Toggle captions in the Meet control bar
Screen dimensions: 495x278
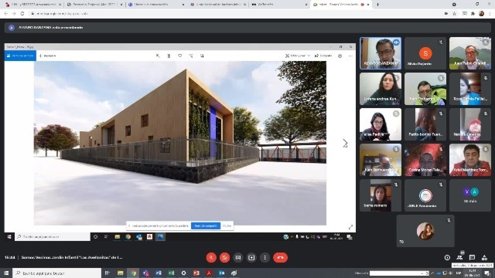(x=238, y=258)
